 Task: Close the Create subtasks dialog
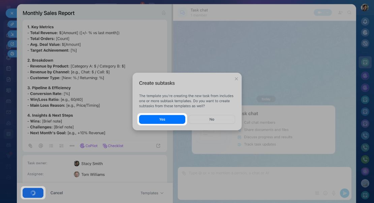point(236,79)
